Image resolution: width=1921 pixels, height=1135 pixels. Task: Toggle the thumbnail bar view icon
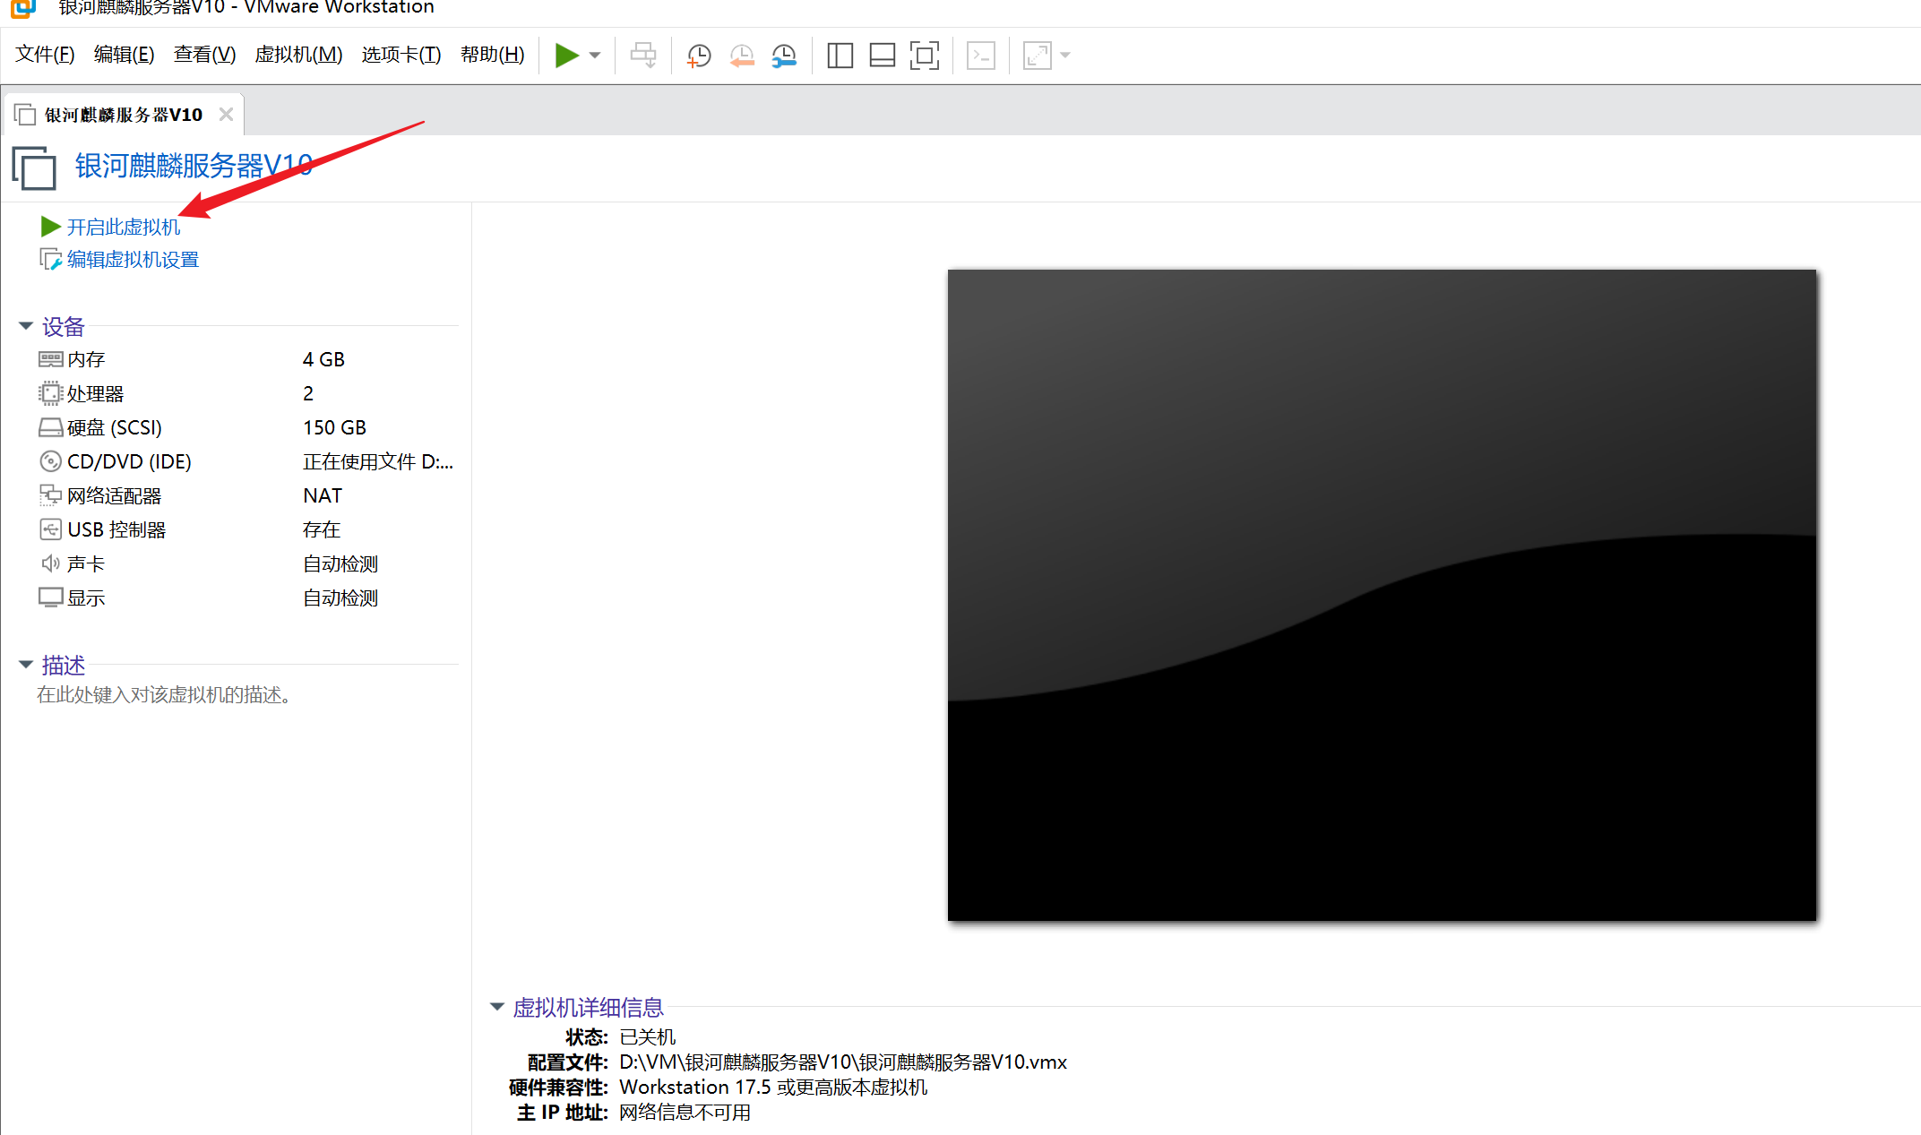tap(883, 56)
